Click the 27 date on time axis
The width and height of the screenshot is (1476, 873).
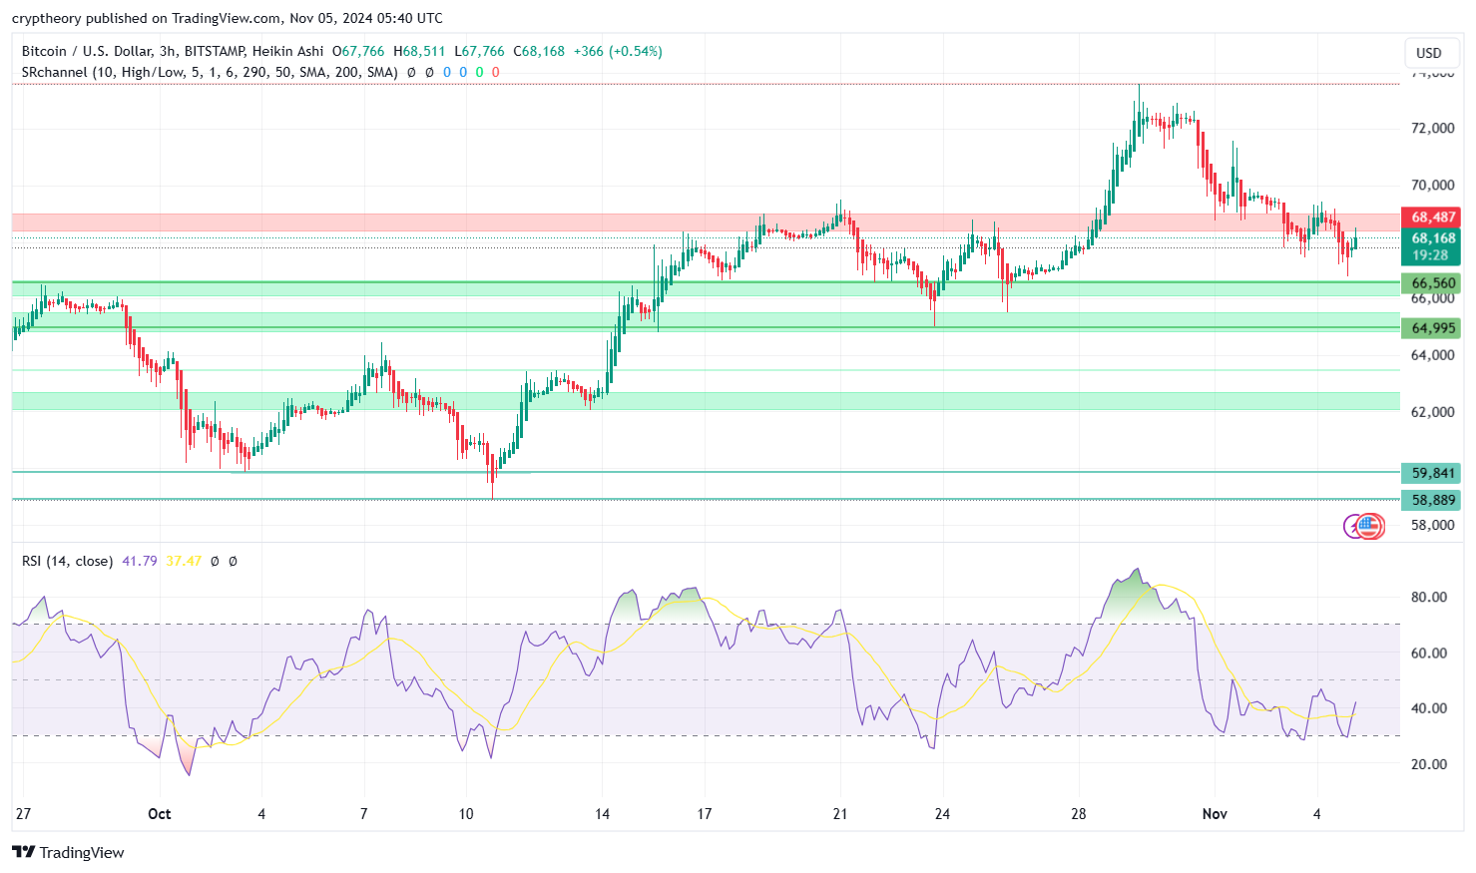pos(23,814)
